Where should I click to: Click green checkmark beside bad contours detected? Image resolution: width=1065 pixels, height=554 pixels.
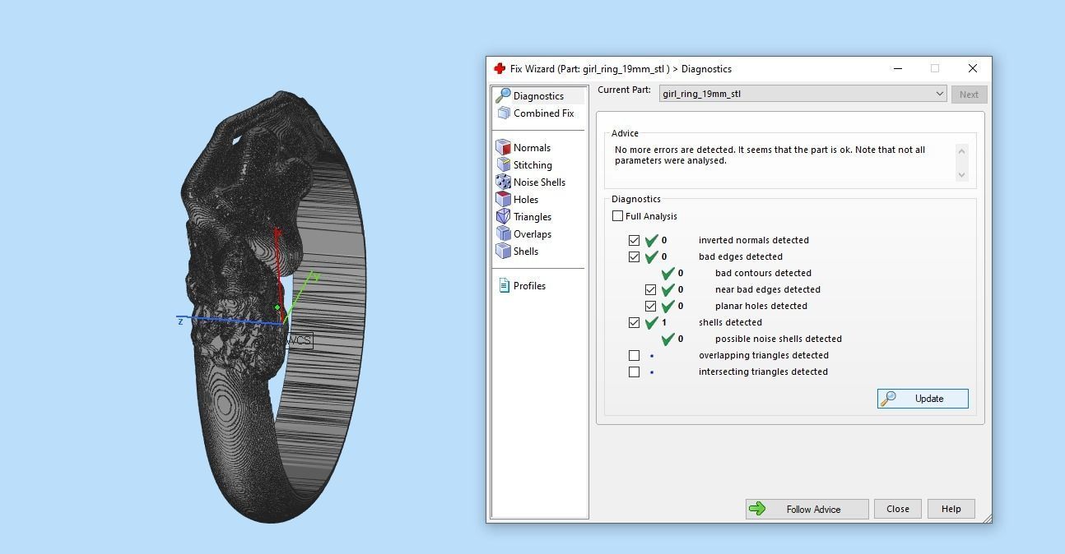tap(668, 273)
